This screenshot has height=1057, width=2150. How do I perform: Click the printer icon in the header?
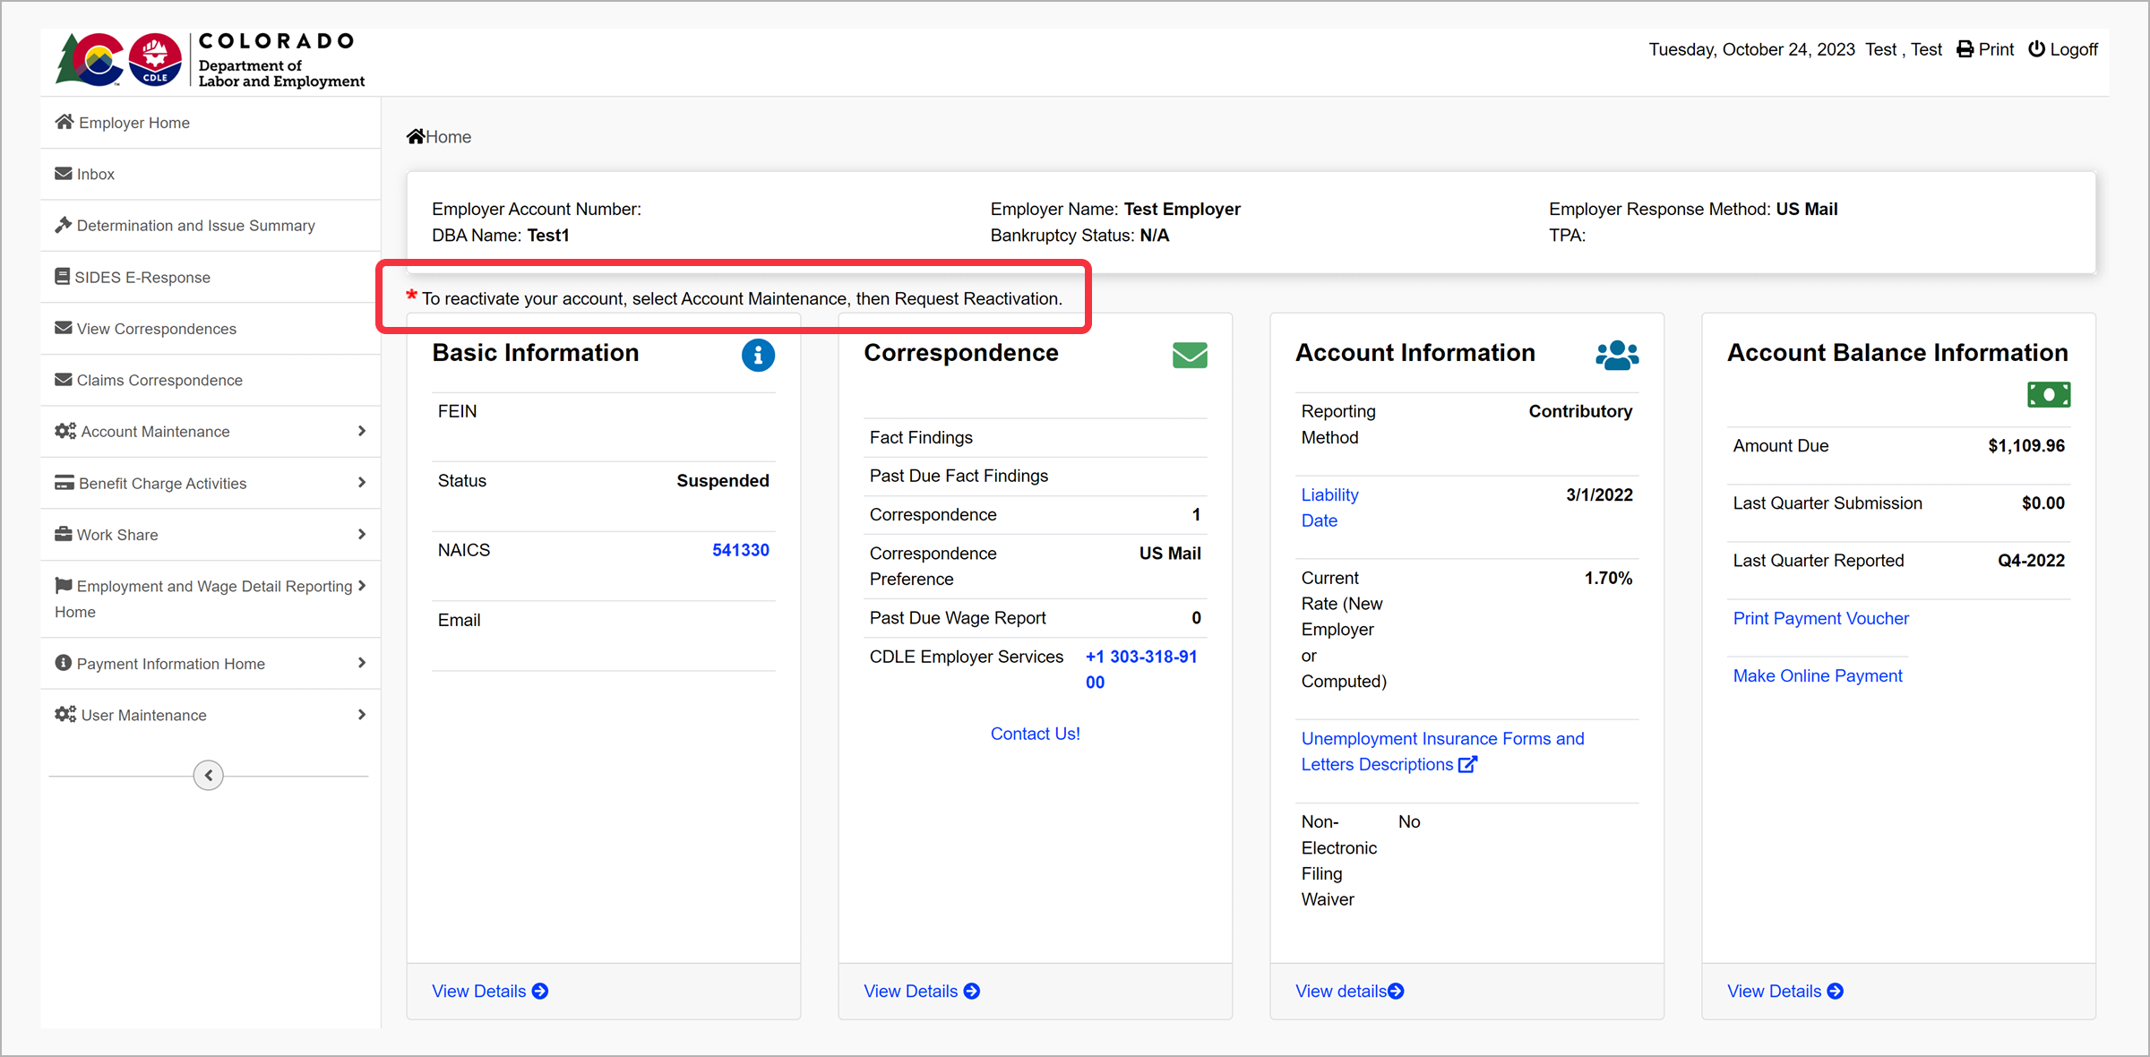point(1965,49)
